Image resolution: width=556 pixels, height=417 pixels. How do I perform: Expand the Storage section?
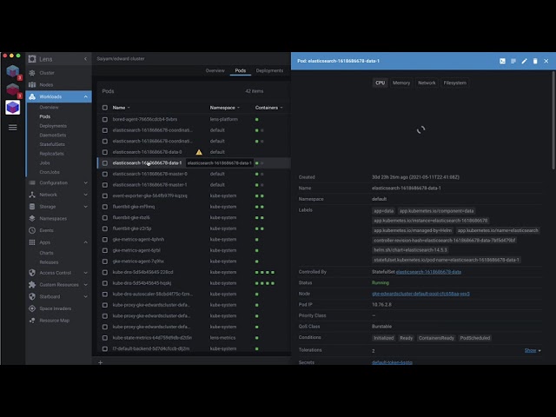coord(85,207)
